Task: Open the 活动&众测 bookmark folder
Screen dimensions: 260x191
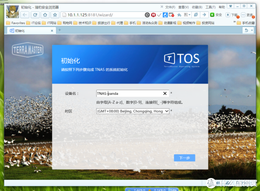Action: click(x=147, y=23)
